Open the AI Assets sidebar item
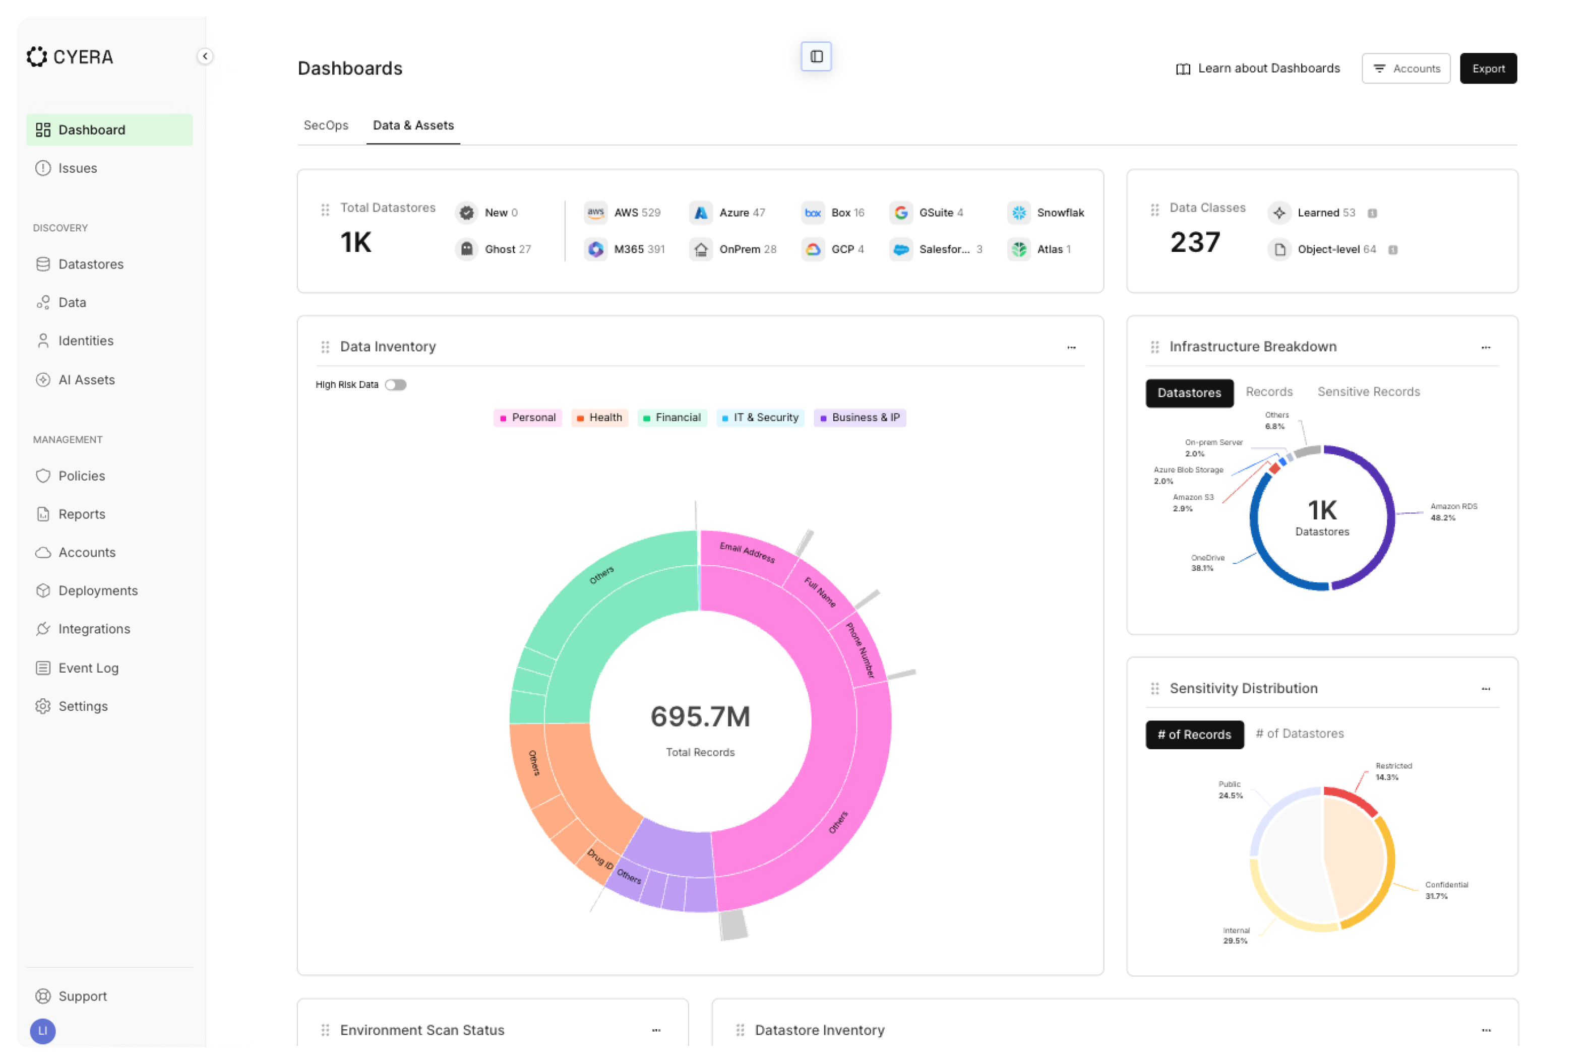Viewport: 1591px width, 1064px height. pos(86,379)
